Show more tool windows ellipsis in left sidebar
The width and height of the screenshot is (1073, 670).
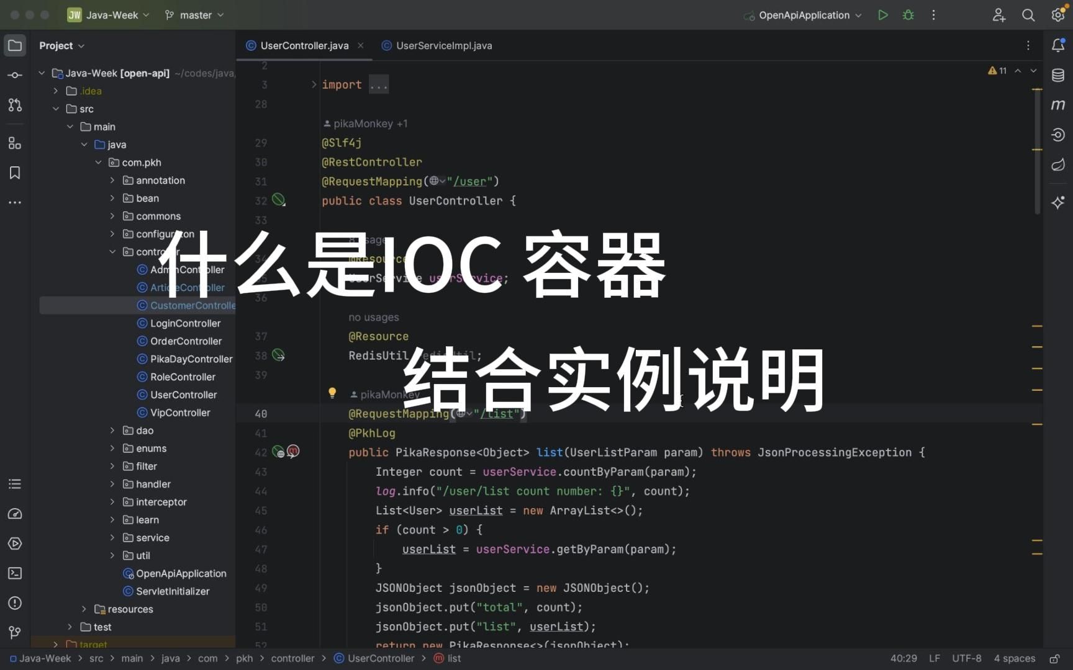click(x=15, y=202)
